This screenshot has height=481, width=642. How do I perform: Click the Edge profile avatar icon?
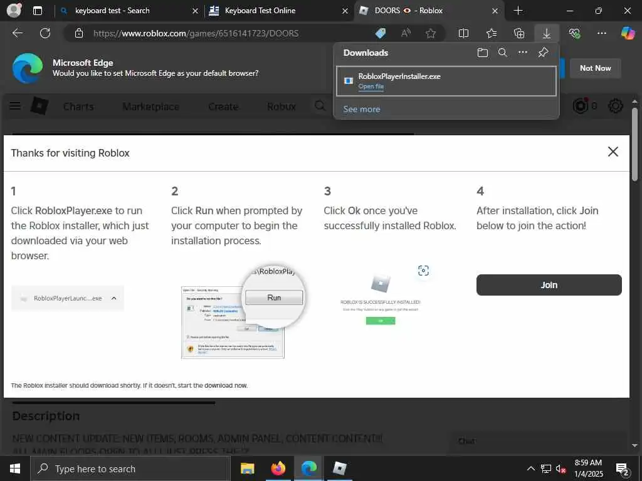click(14, 10)
